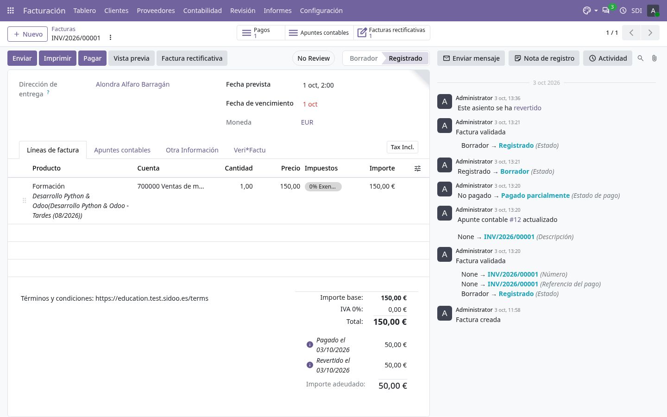This screenshot has height=417, width=667.
Task: Open the Configuración menu
Action: pos(321,10)
